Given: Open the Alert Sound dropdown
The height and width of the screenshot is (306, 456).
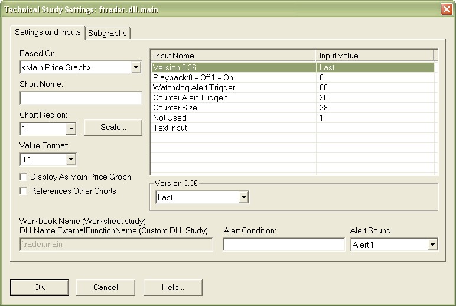Looking at the screenshot, I should tap(432, 244).
